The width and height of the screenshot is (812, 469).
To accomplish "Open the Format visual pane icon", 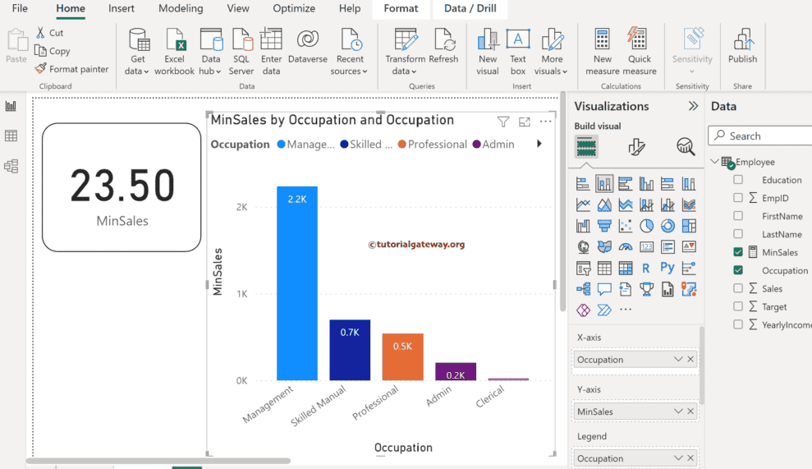I will click(636, 147).
